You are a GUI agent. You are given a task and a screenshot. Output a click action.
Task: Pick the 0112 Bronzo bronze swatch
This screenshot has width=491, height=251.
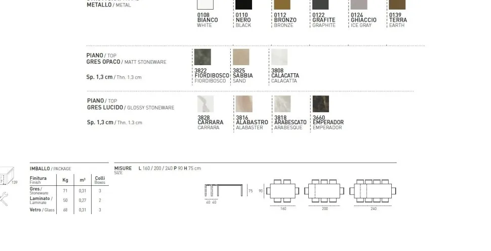coord(282,5)
